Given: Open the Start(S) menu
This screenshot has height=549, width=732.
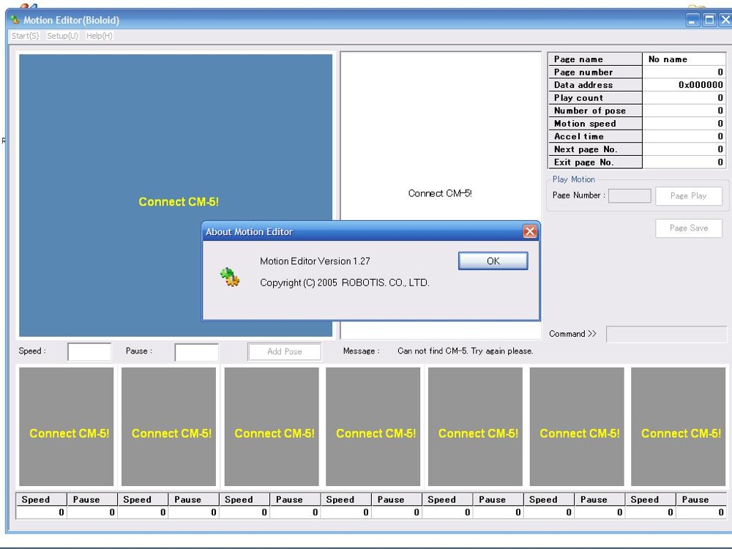Looking at the screenshot, I should (25, 36).
